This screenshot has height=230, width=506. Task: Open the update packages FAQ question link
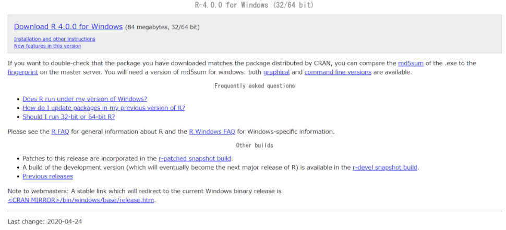(x=103, y=108)
